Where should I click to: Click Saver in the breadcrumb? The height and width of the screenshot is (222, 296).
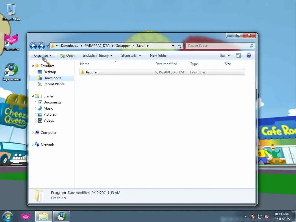140,46
